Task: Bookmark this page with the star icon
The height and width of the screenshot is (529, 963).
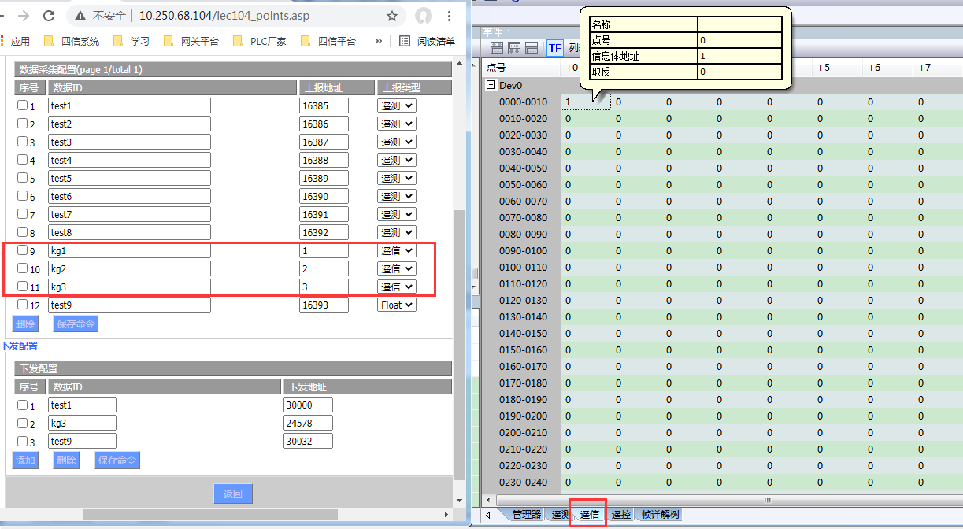Action: tap(392, 16)
